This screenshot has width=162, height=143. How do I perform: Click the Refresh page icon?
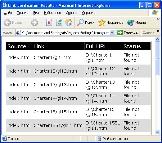point(59,23)
